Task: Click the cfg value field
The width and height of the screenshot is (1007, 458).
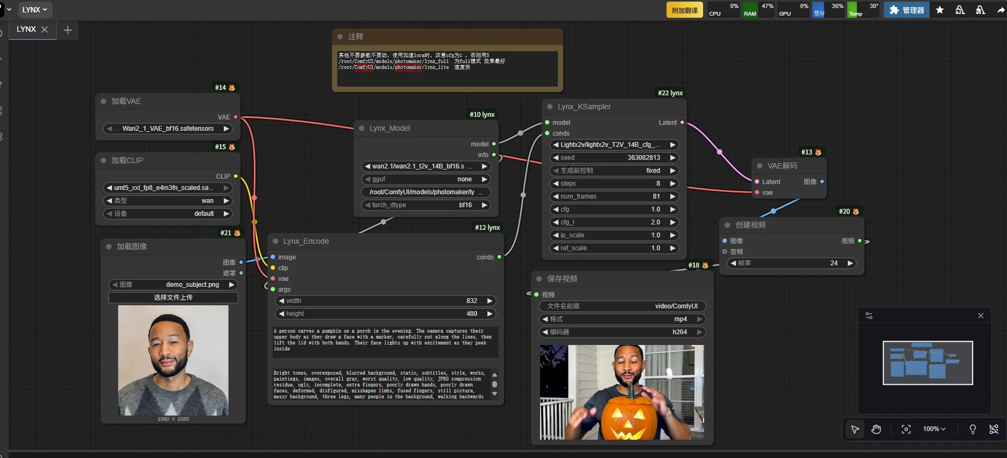Action: pyautogui.click(x=614, y=209)
